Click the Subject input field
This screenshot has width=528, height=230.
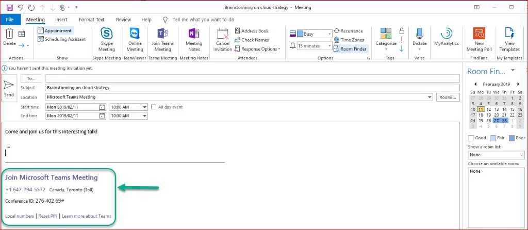tap(253, 88)
